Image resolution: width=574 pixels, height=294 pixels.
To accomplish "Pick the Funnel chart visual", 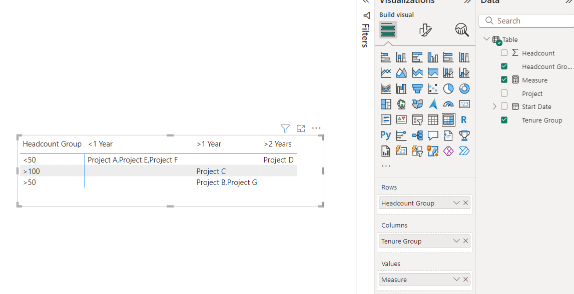I will tap(417, 88).
